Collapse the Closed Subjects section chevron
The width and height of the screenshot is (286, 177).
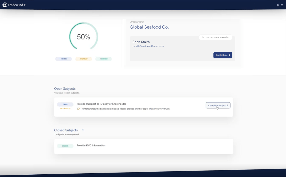point(83,130)
